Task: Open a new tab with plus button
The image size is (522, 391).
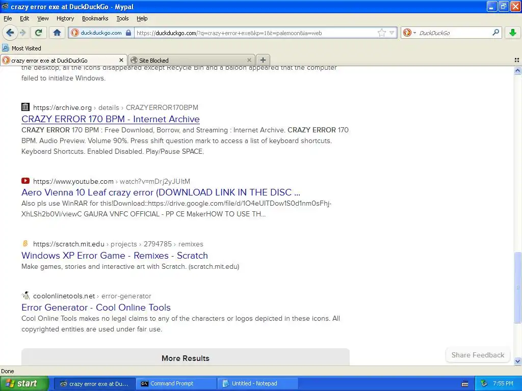Action: pos(263,60)
